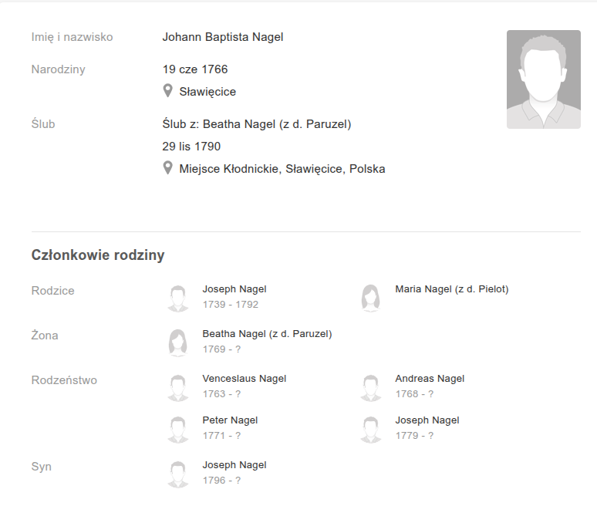Image resolution: width=597 pixels, height=506 pixels.
Task: Open Peter Nagel's profile link
Action: tap(230, 420)
